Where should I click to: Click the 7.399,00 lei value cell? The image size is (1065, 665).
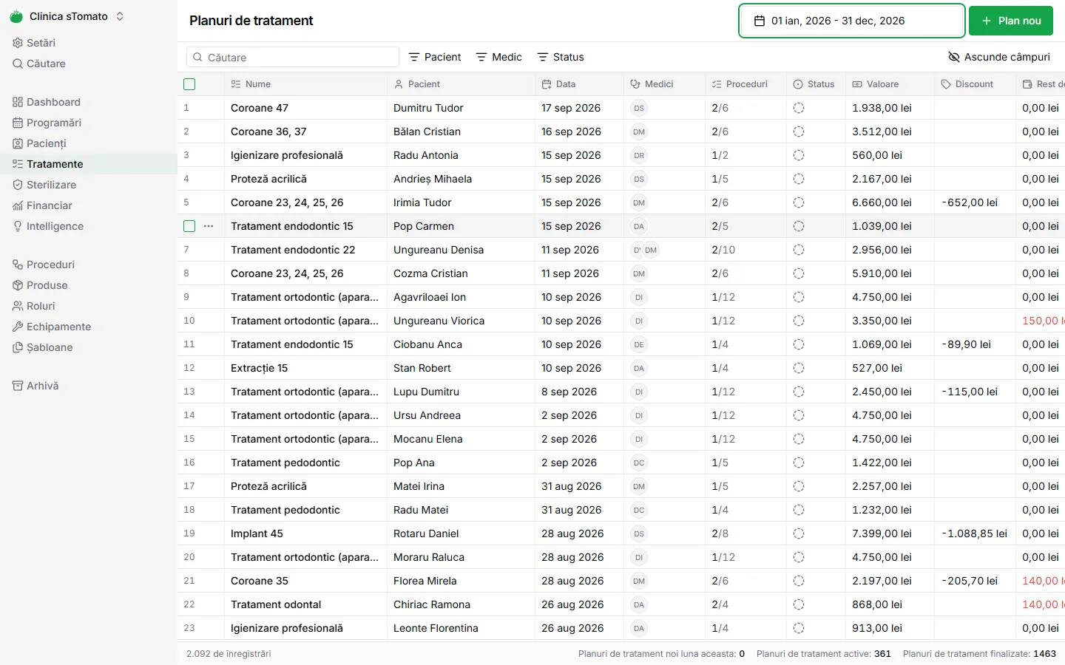point(890,533)
